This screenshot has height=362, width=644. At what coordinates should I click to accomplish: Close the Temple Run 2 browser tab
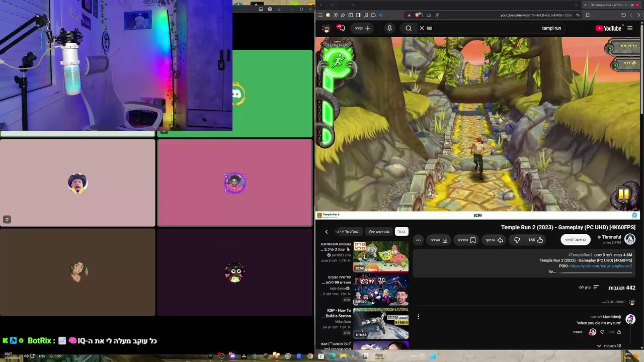click(x=585, y=5)
